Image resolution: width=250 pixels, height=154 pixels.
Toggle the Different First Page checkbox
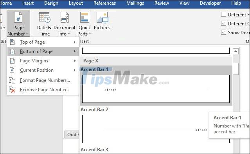[x=223, y=14]
